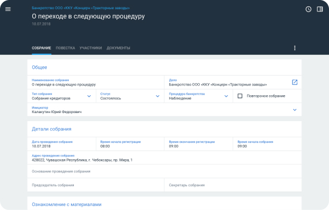Image resolution: width=329 pixels, height=210 pixels.
Task: Switch to the Повестка tab
Action: (65, 48)
